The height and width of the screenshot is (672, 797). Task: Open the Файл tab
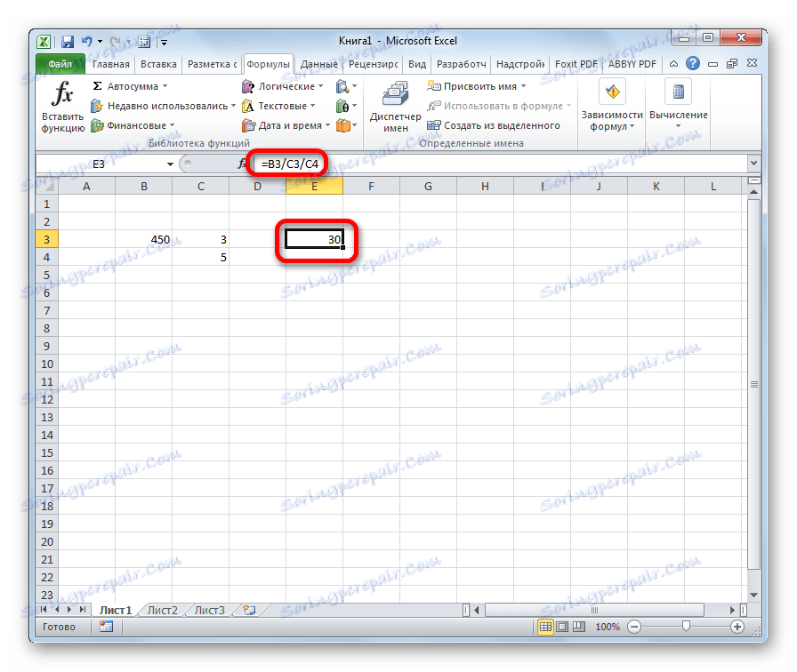point(60,64)
